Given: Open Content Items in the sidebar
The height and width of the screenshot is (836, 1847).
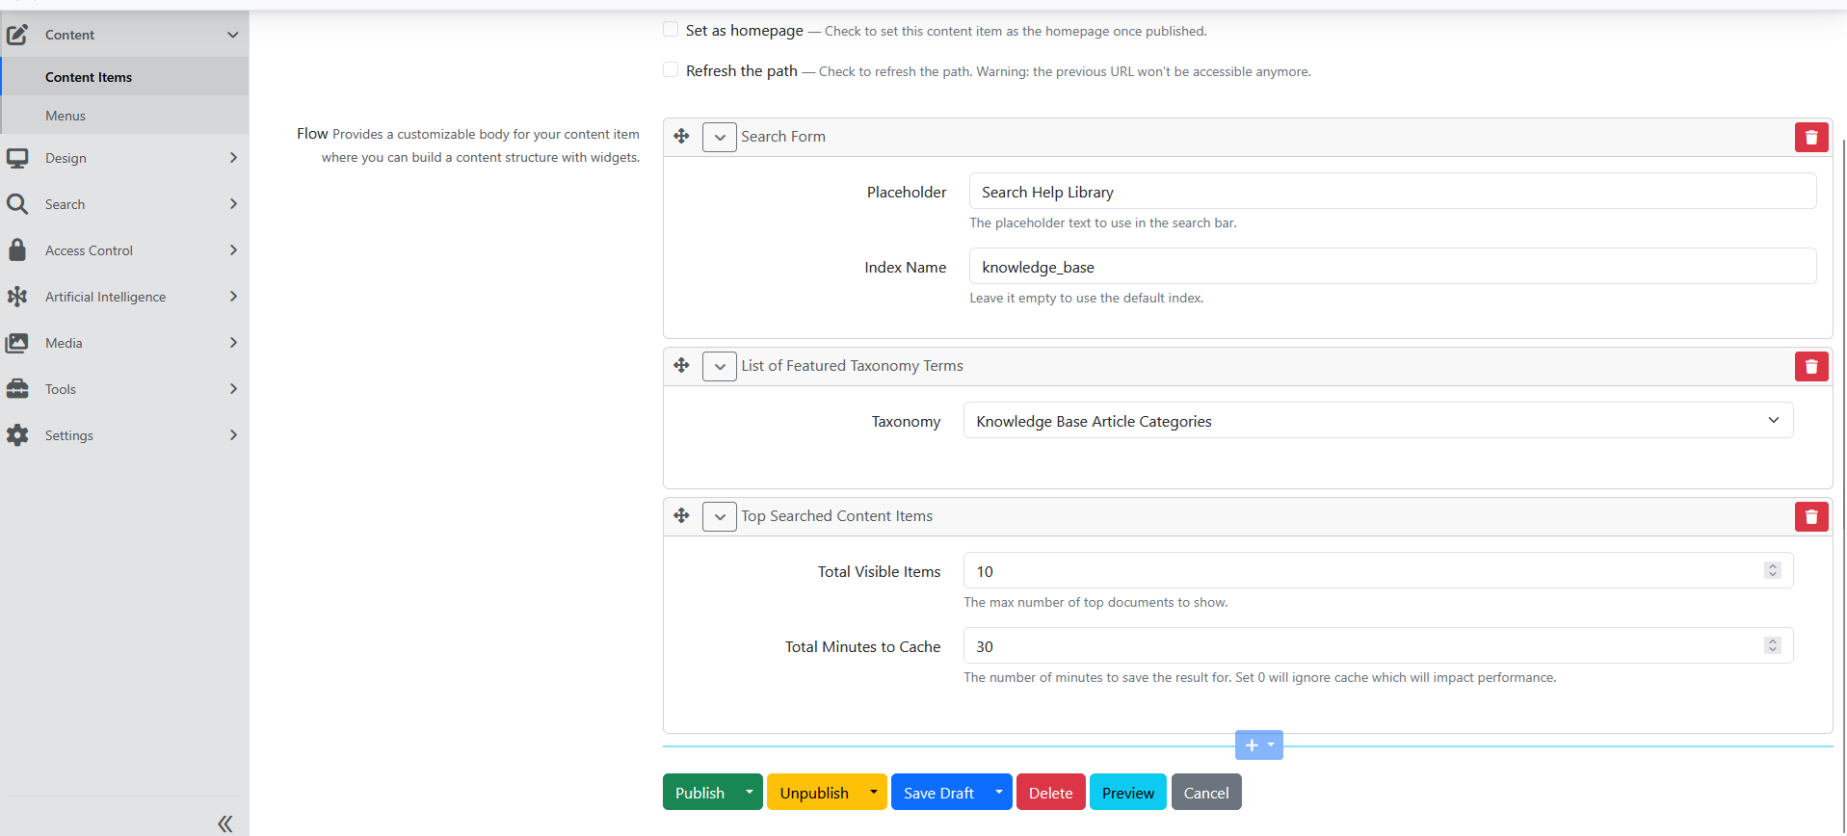Looking at the screenshot, I should 125,77.
